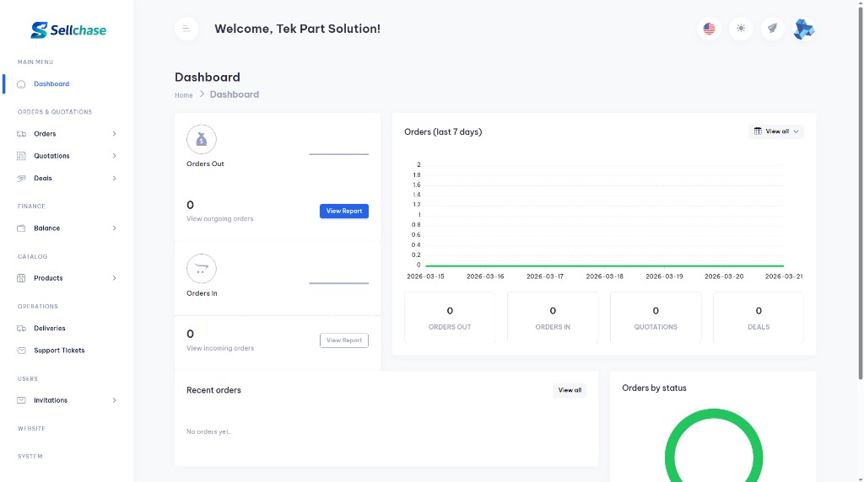Click the Sellchase logo

pyautogui.click(x=67, y=29)
